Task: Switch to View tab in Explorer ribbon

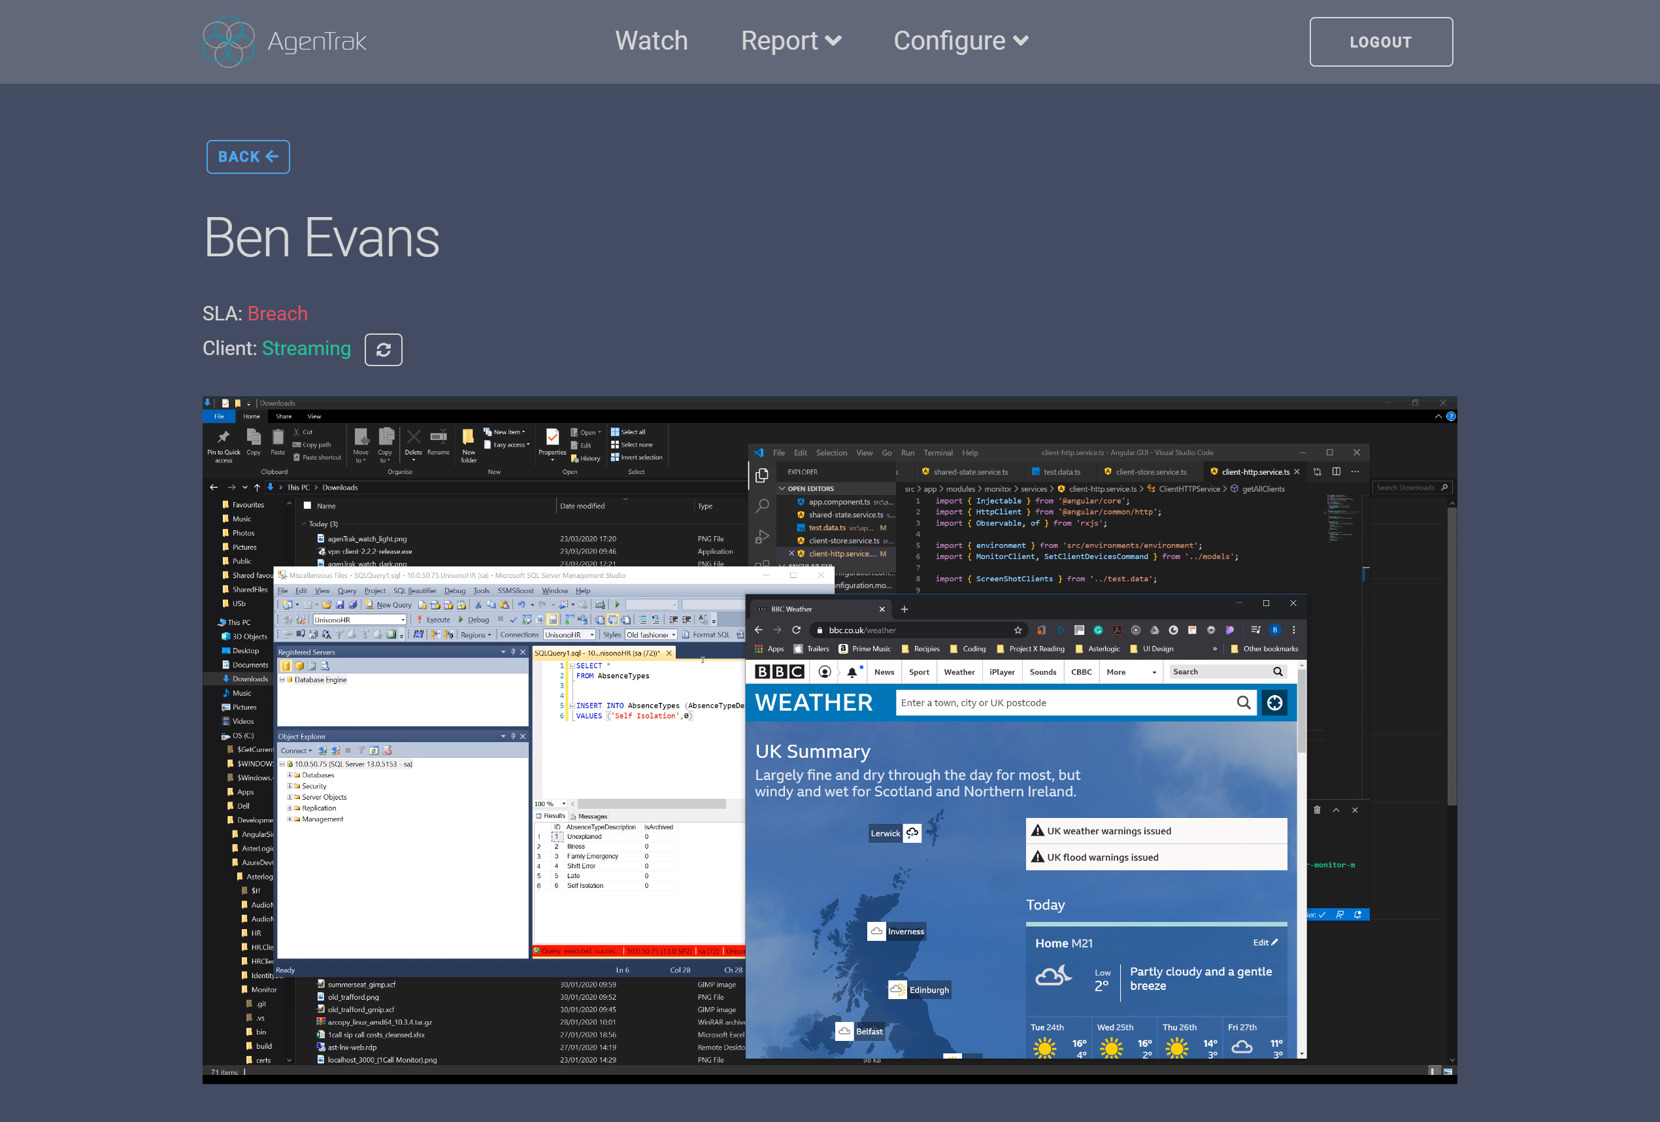Action: click(x=314, y=416)
